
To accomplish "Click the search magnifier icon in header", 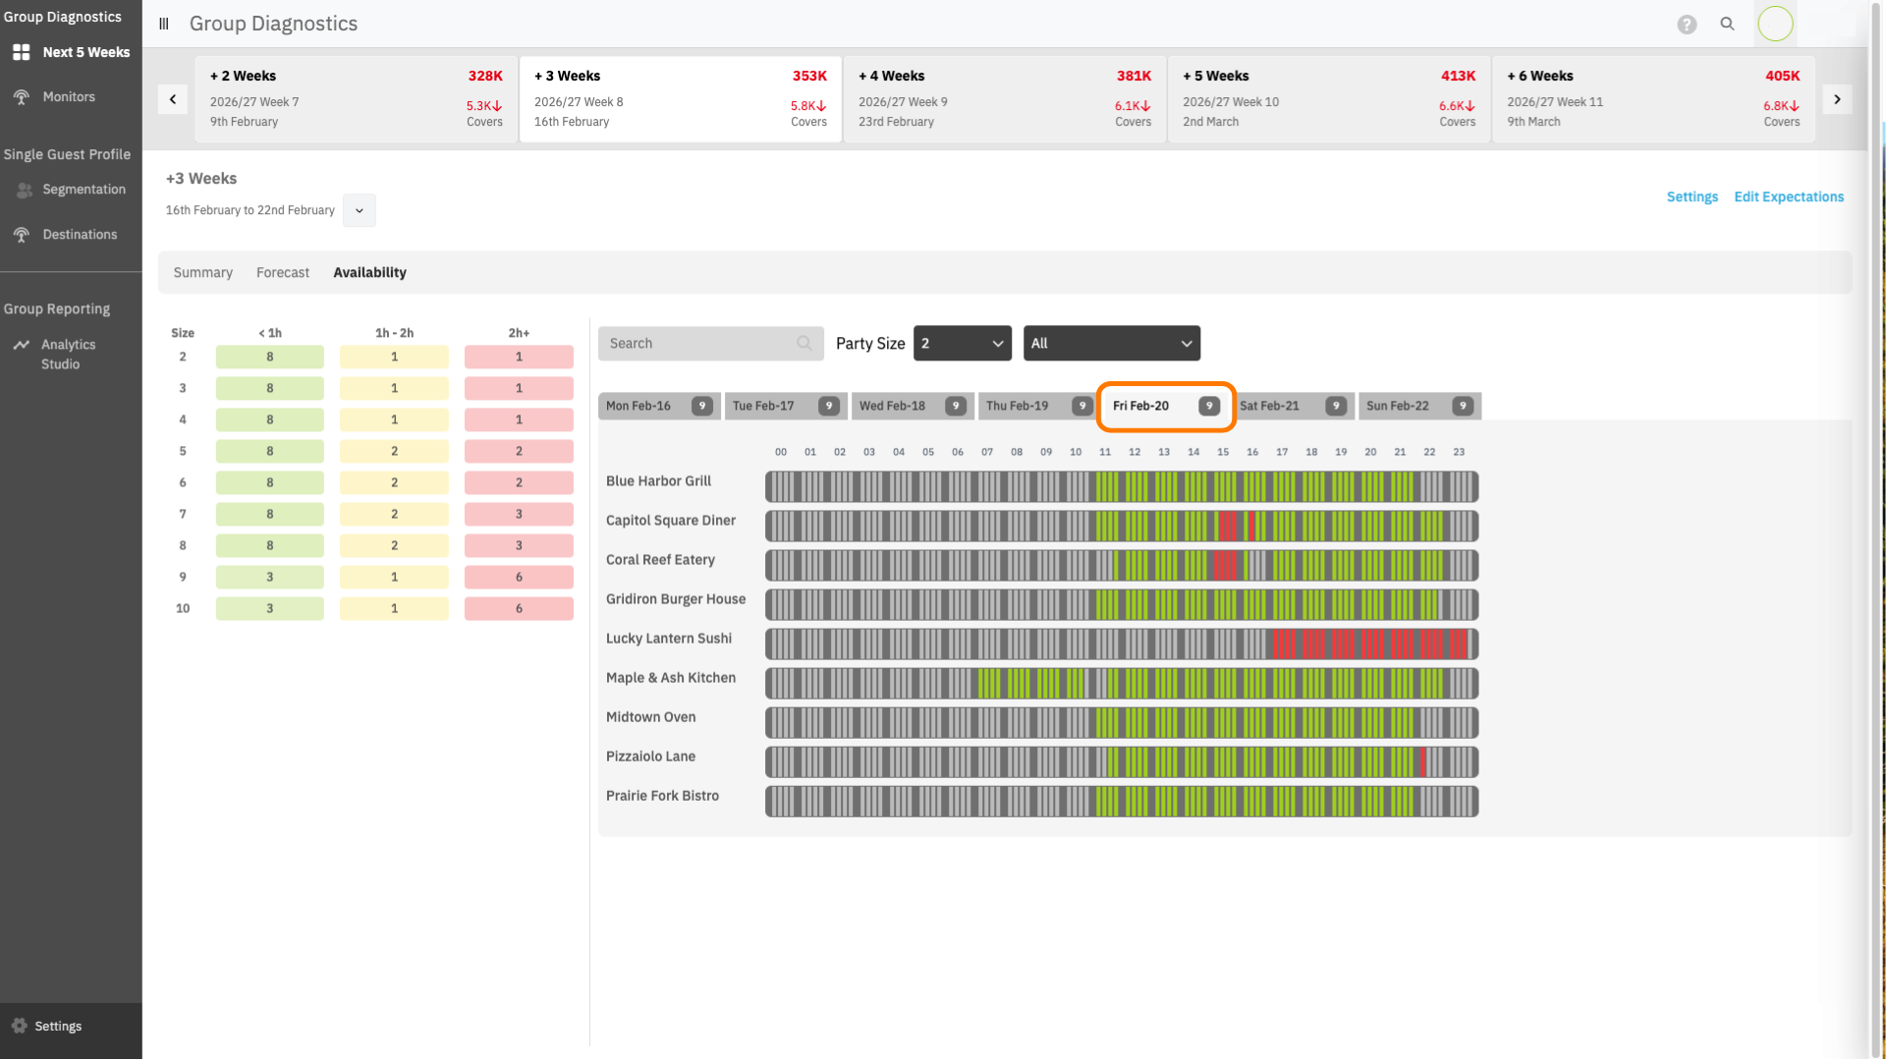I will pos(1727,24).
